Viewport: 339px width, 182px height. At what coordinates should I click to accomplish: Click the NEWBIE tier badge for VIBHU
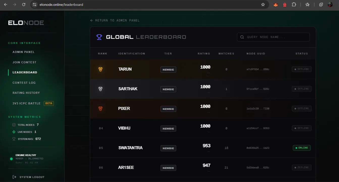168,129
